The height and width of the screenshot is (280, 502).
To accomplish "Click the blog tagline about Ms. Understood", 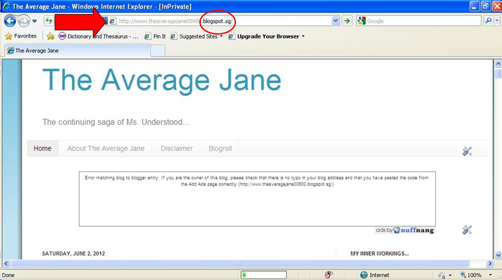I will point(116,122).
